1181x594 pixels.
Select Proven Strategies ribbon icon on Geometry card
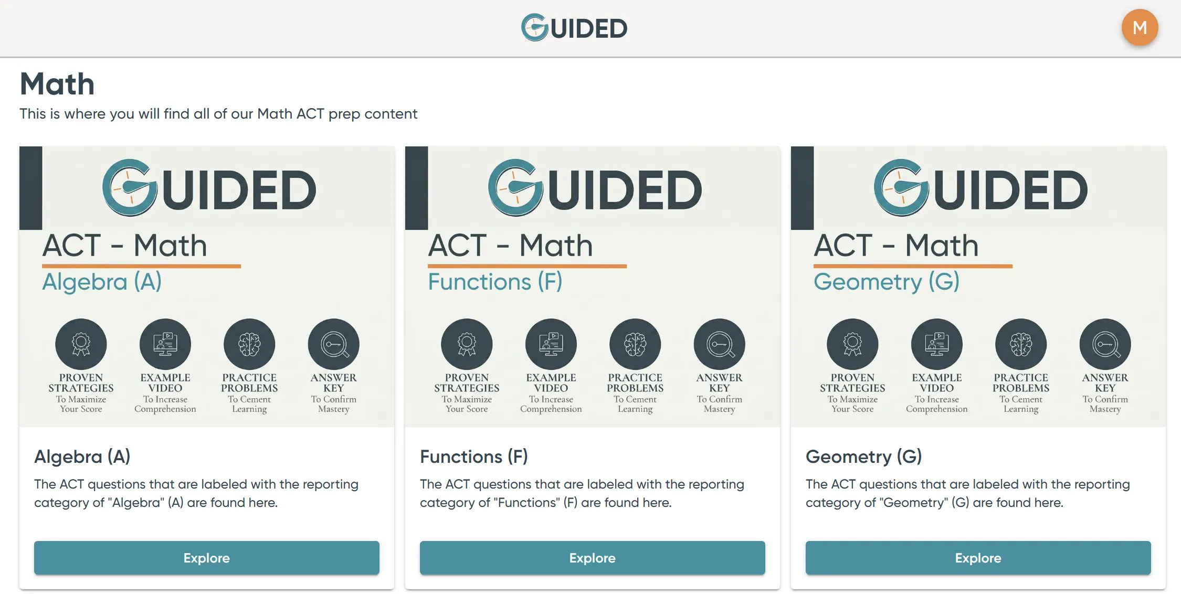852,344
